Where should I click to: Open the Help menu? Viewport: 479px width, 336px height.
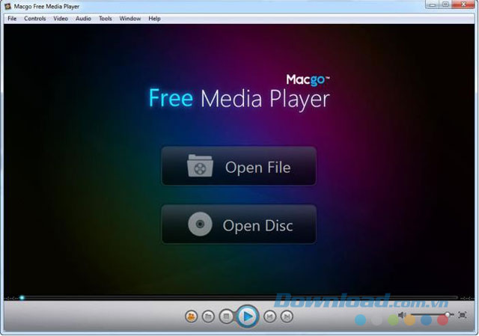[x=154, y=18]
